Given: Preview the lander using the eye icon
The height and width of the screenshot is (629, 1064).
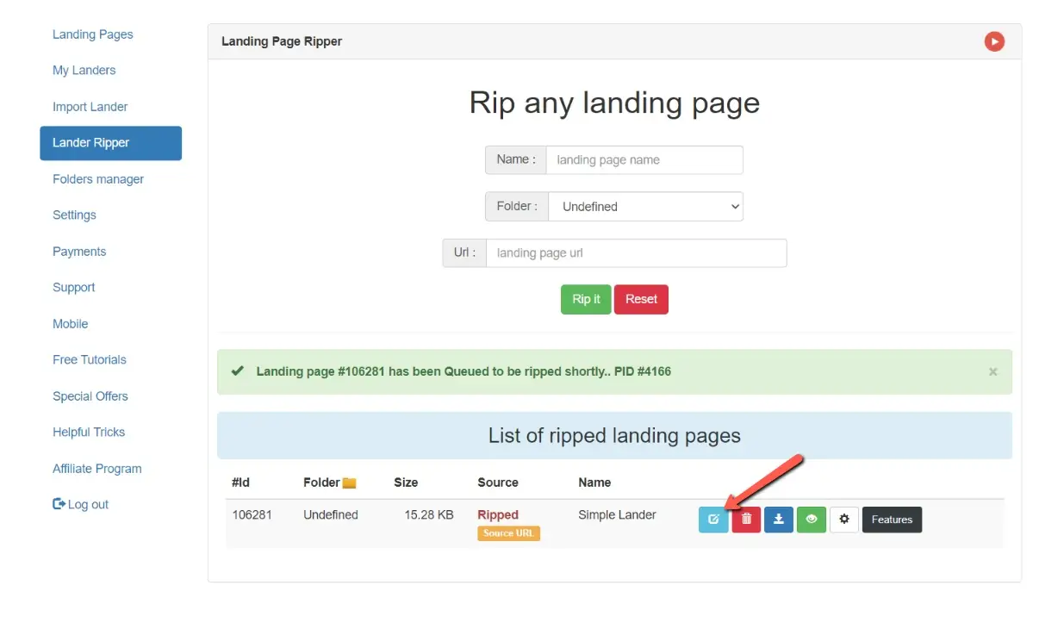Looking at the screenshot, I should point(811,520).
